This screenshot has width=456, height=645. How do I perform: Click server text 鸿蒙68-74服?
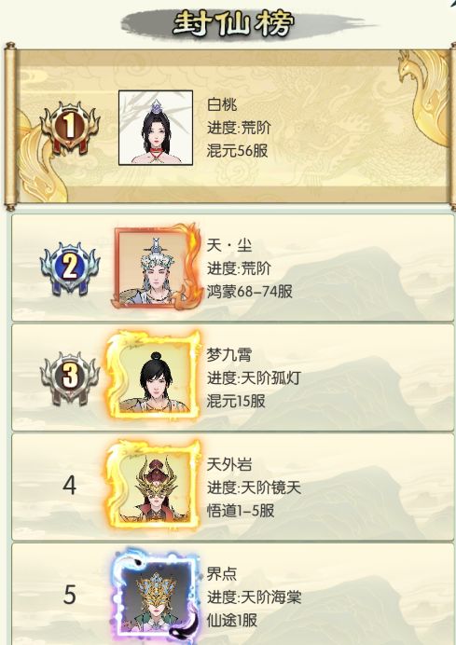[x=250, y=292]
